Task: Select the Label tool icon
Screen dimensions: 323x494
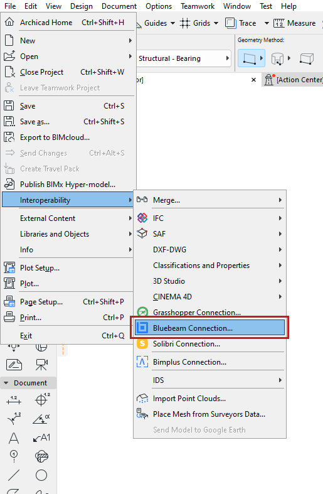Action: tap(41, 438)
